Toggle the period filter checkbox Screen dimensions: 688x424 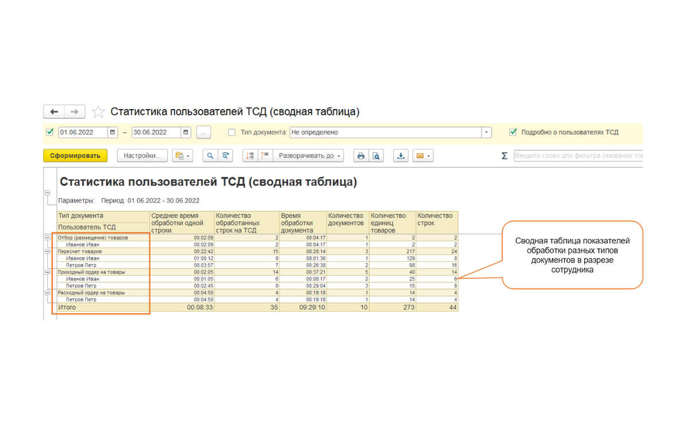pyautogui.click(x=50, y=133)
